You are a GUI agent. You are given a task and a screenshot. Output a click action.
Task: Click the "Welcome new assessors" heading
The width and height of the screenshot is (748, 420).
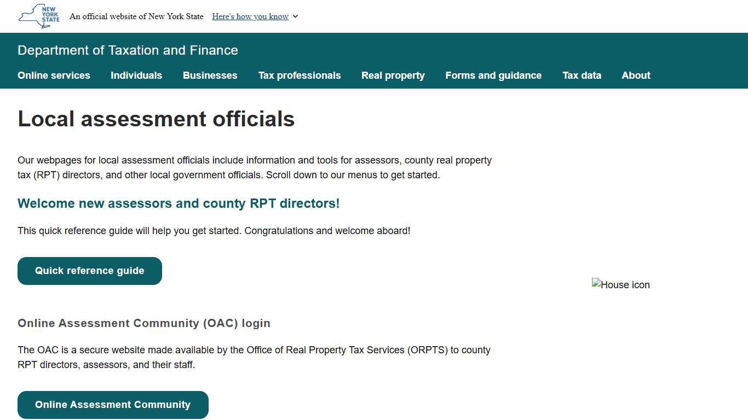tap(179, 203)
